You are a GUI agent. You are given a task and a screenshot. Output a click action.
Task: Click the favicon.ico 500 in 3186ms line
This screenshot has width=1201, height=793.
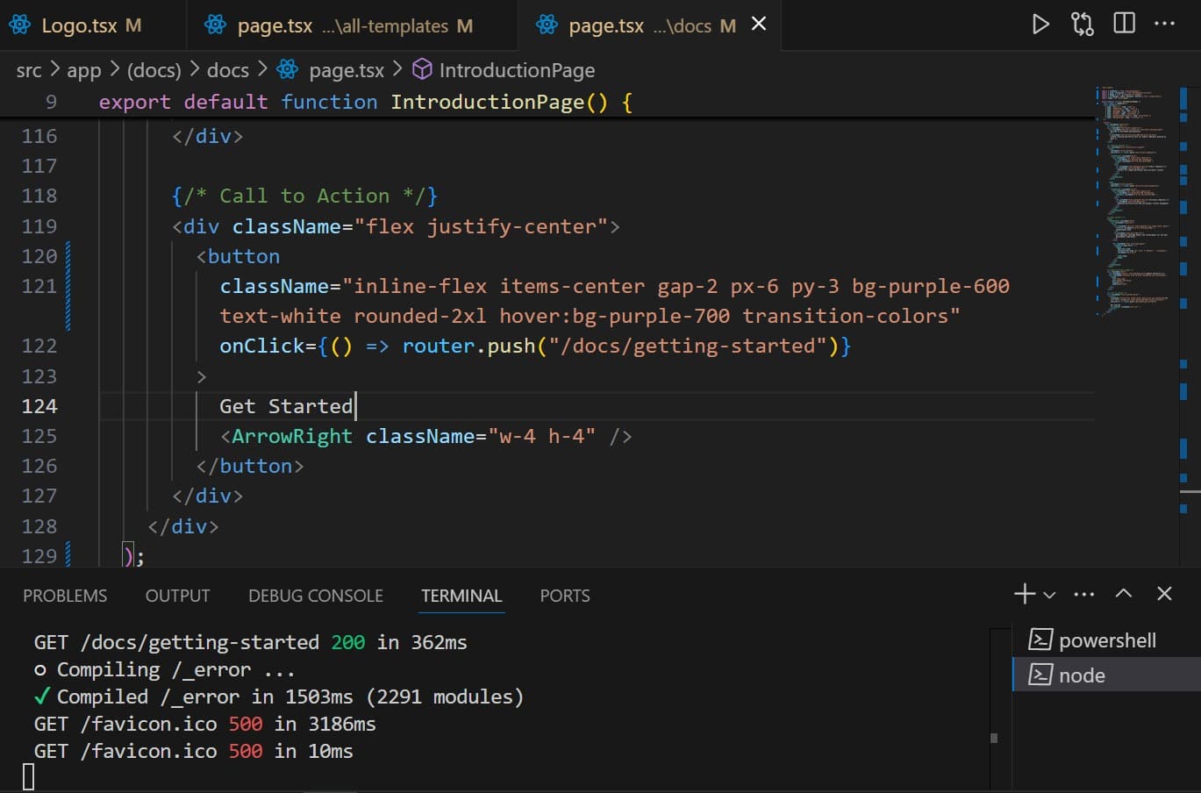coord(204,725)
